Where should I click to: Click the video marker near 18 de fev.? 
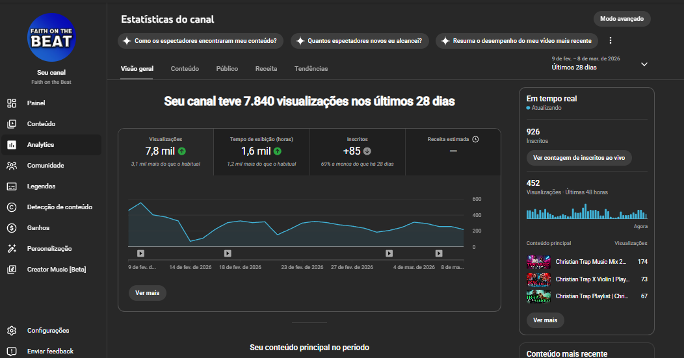point(228,253)
